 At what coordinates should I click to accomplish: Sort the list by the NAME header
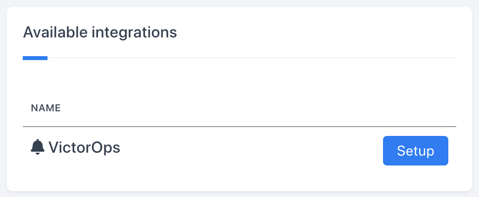click(46, 108)
